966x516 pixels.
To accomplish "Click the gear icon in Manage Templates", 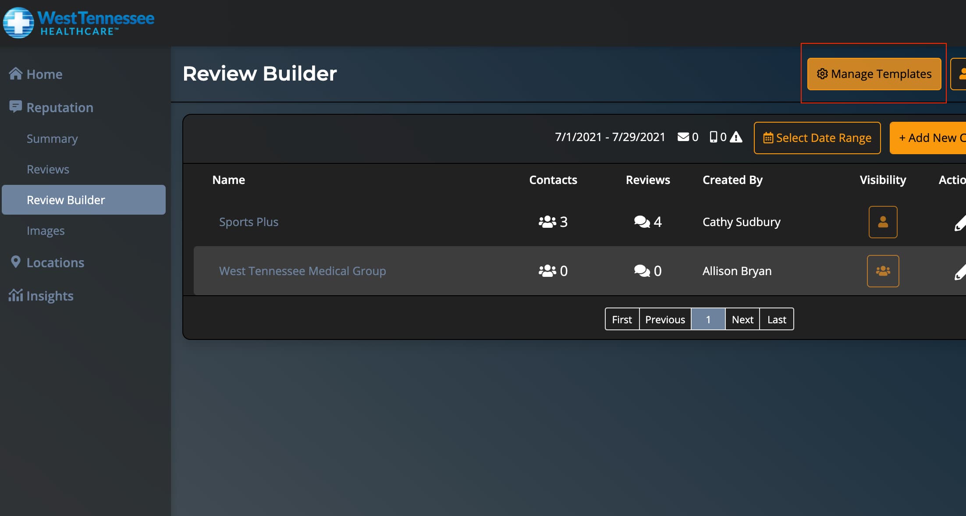I will coord(822,74).
